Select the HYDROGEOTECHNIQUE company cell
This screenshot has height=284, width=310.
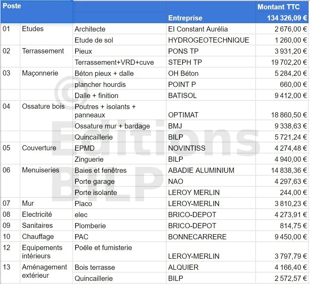point(209,40)
